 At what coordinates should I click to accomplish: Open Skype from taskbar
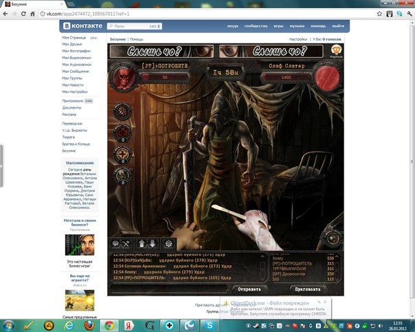[210, 325]
